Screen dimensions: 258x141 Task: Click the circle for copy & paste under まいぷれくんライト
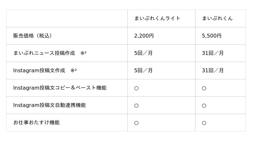(136, 88)
